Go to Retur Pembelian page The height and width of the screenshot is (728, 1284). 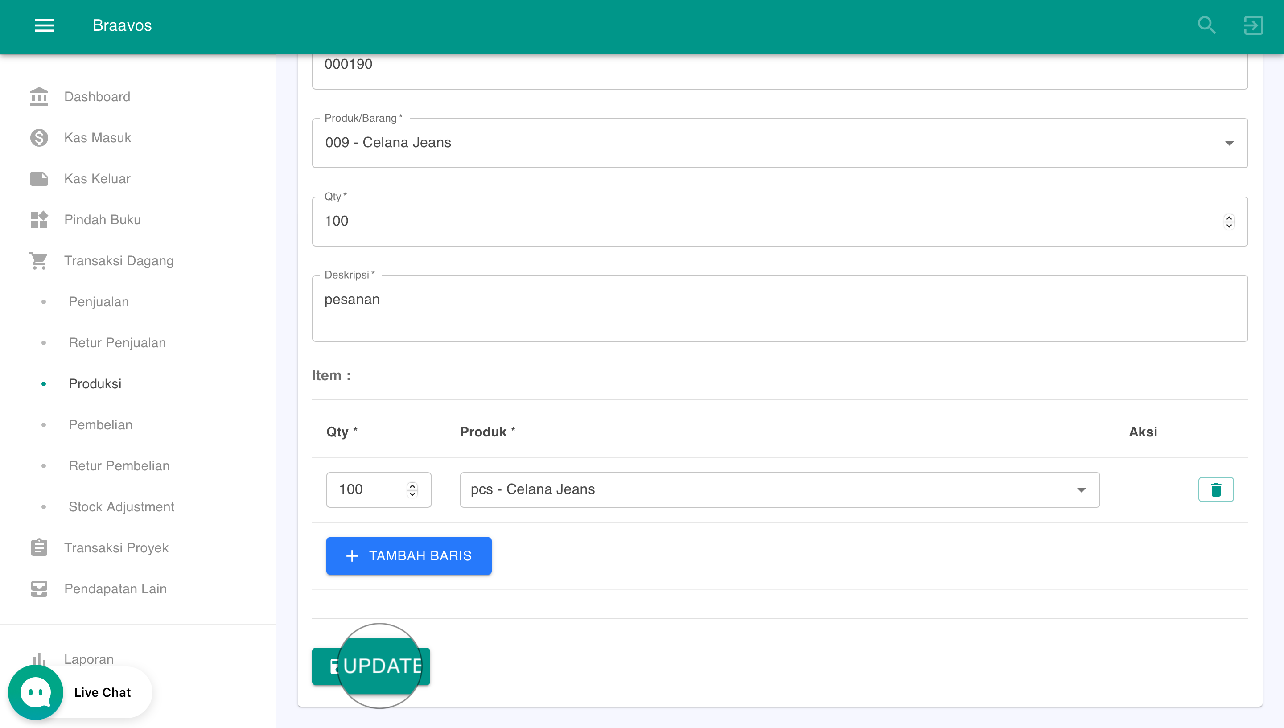[119, 465]
